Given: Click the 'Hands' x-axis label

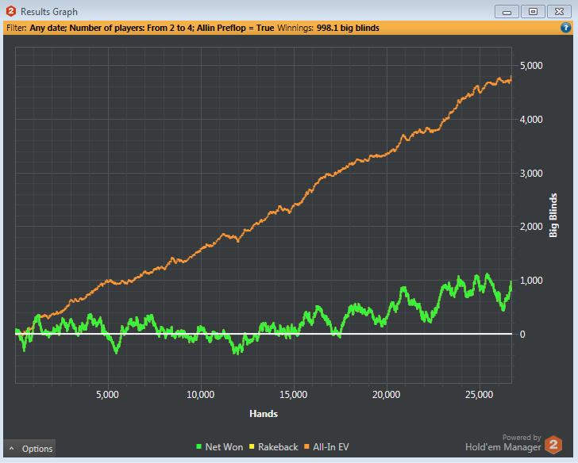Looking at the screenshot, I should coord(264,414).
